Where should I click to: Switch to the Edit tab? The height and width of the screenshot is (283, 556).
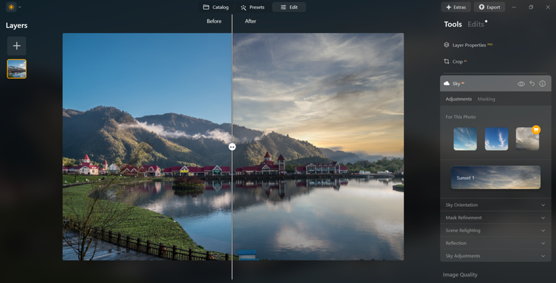click(289, 7)
